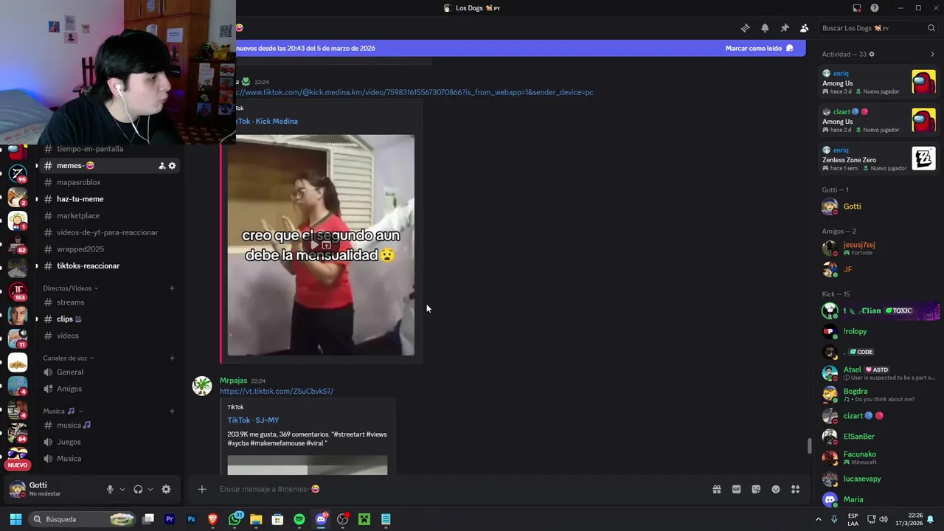
Task: Join the Amigos voice channel
Action: coord(108,389)
